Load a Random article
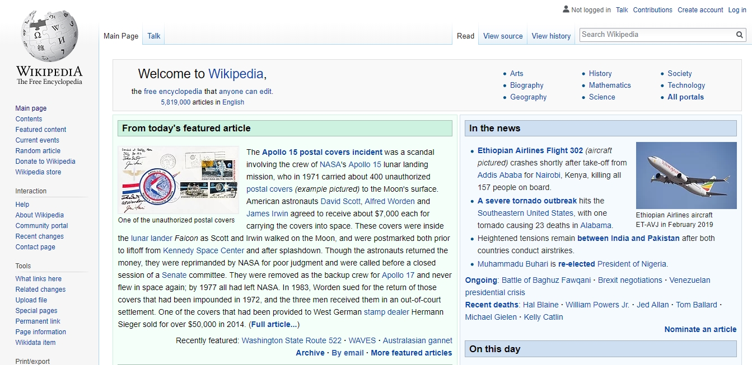The width and height of the screenshot is (752, 365). click(x=38, y=151)
